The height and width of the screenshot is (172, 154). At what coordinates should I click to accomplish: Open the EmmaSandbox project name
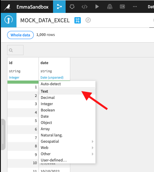click(32, 7)
